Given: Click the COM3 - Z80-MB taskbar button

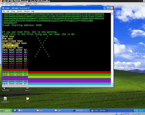Looking at the screenshot, I should click(x=99, y=110).
